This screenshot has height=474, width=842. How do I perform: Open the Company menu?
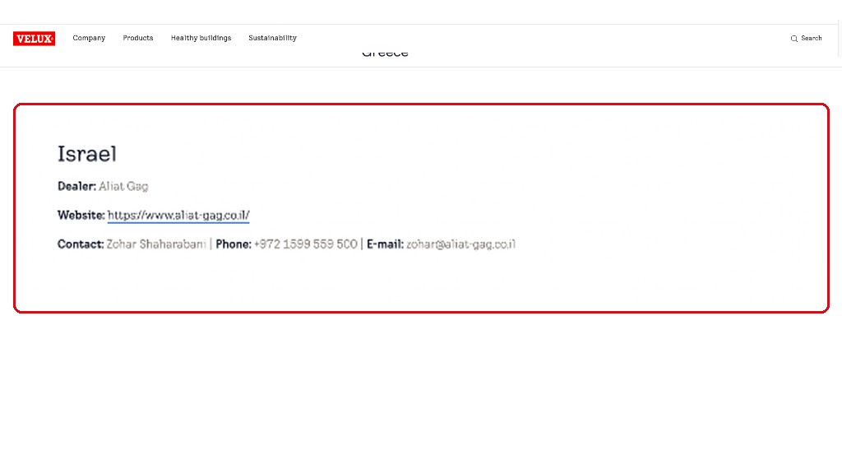89,38
